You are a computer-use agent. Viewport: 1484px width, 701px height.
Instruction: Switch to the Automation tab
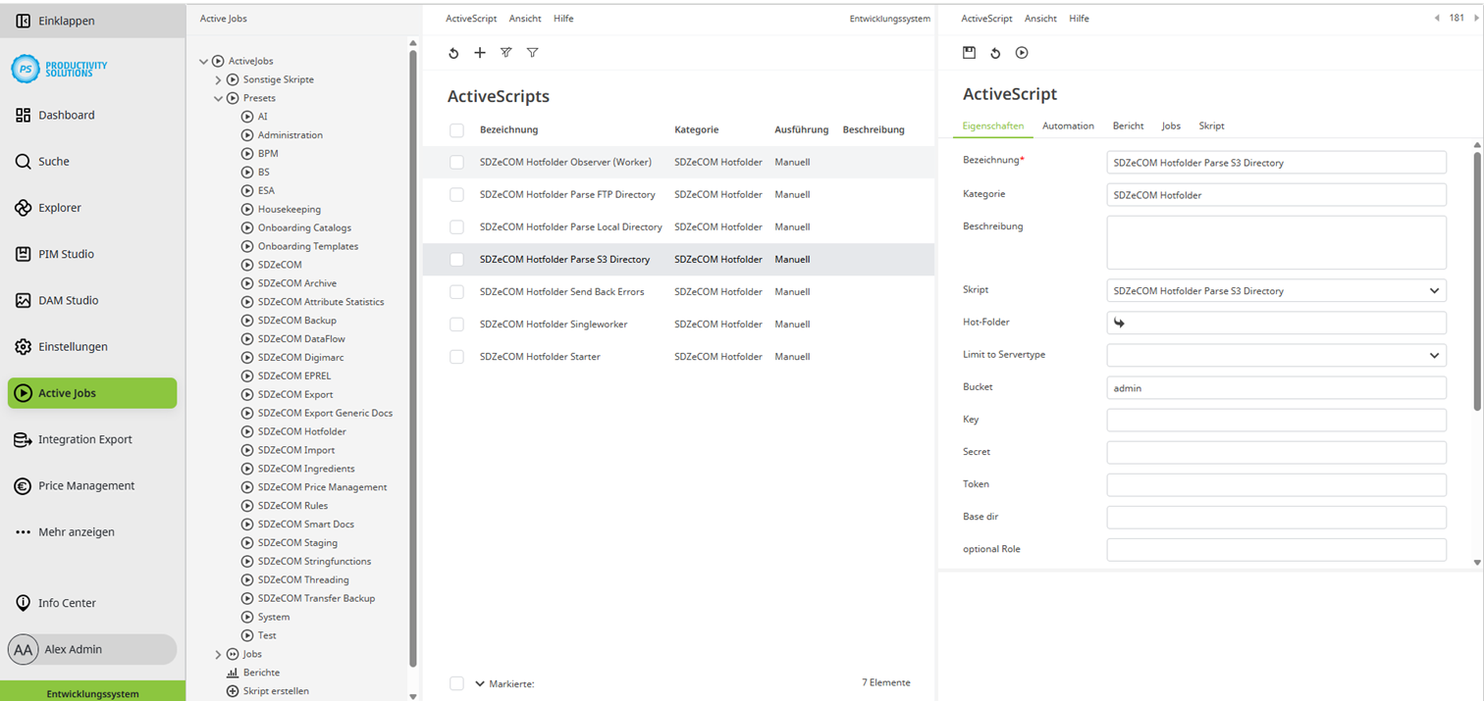[1067, 125]
